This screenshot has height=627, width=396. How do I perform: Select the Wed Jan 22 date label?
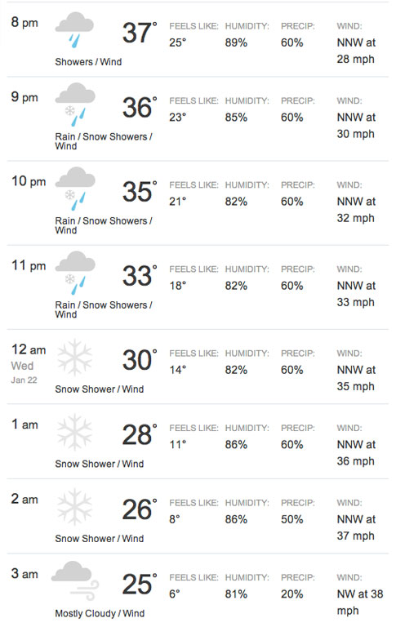[24, 372]
